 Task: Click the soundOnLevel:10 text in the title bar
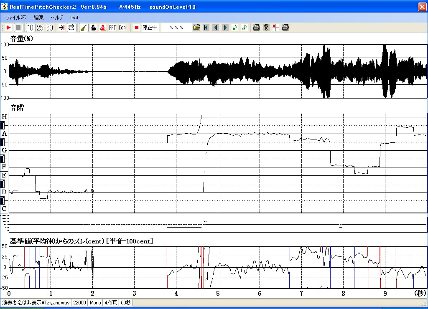coord(173,7)
